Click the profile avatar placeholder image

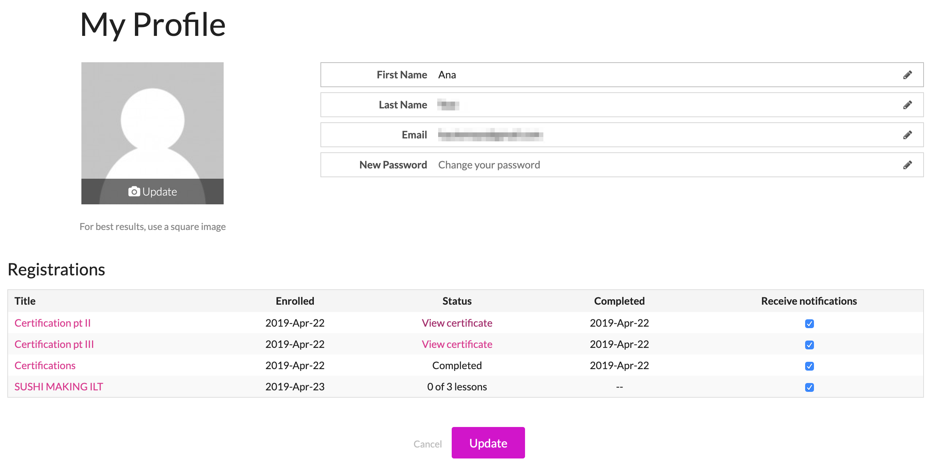point(152,121)
